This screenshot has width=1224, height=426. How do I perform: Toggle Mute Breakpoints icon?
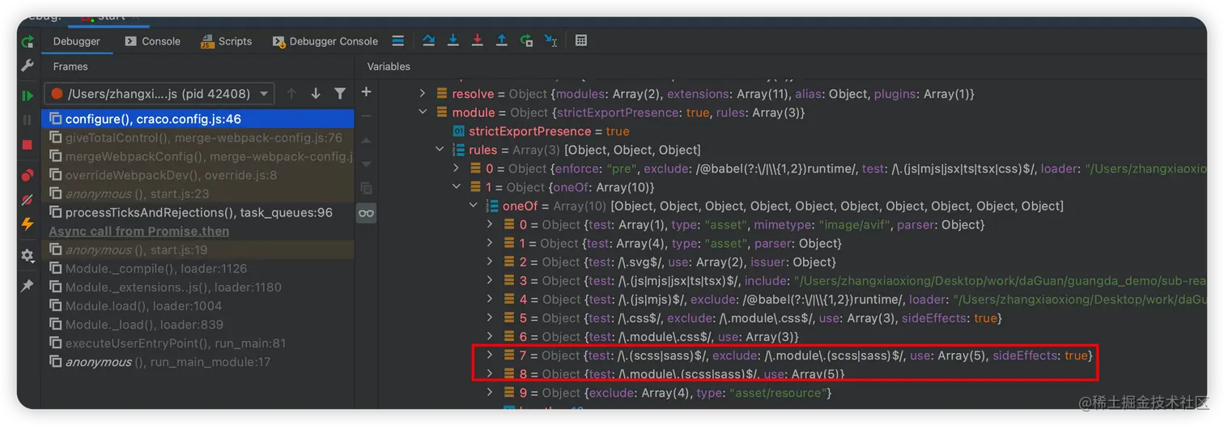pos(28,198)
